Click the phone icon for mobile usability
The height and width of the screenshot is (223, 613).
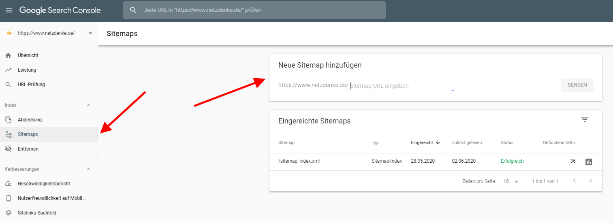click(x=9, y=198)
